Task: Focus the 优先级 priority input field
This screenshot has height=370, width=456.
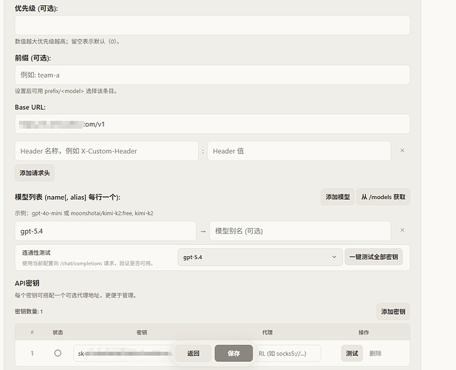Action: tap(212, 25)
